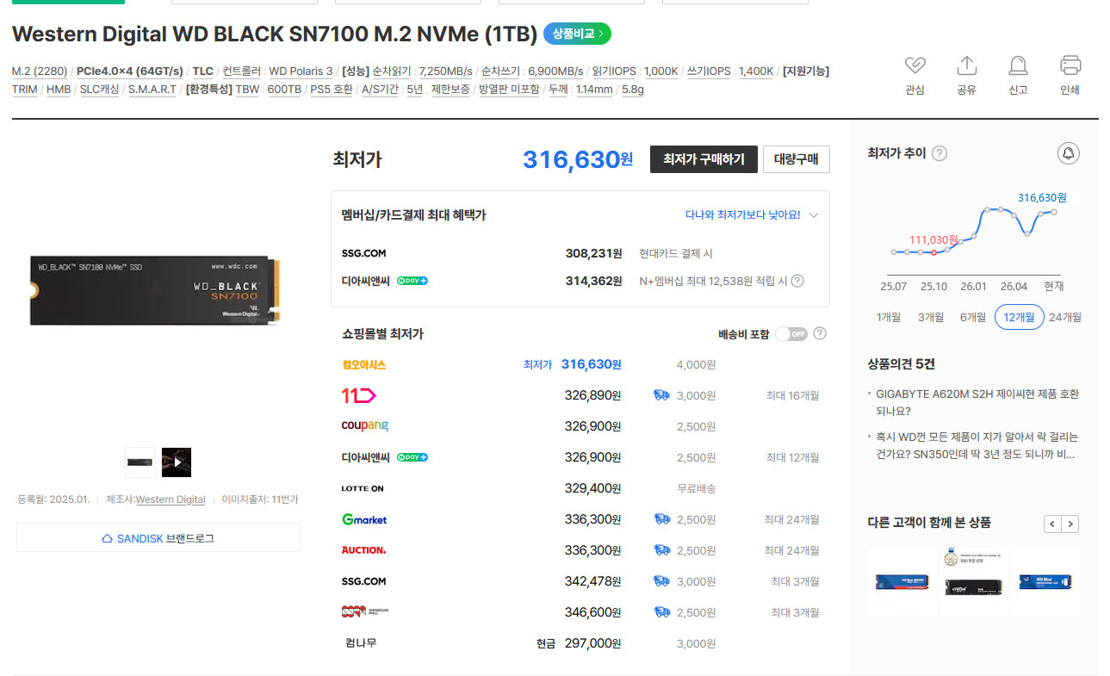
Task: Open the 상품비교 button next to title
Action: coord(577,34)
